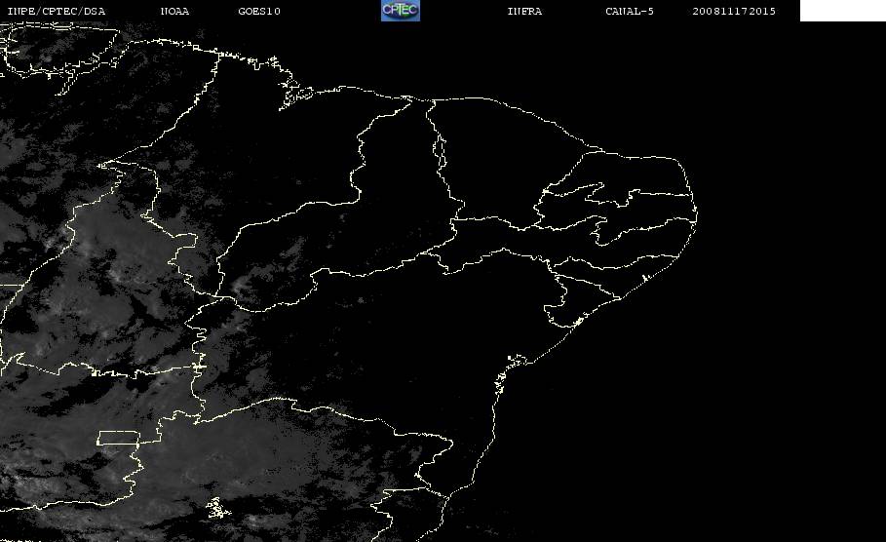Screen dimensions: 886x542
Task: Click the NOAA label in the header
Action: (174, 11)
